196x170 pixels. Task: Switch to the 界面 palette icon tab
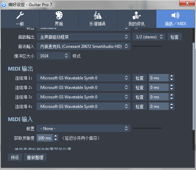click(59, 19)
